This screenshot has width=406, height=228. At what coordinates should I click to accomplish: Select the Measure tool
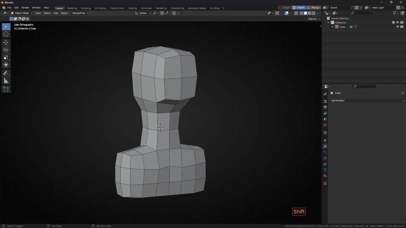(6, 81)
